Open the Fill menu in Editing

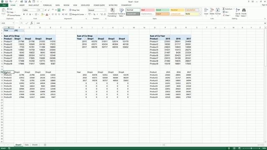(x=226, y=12)
